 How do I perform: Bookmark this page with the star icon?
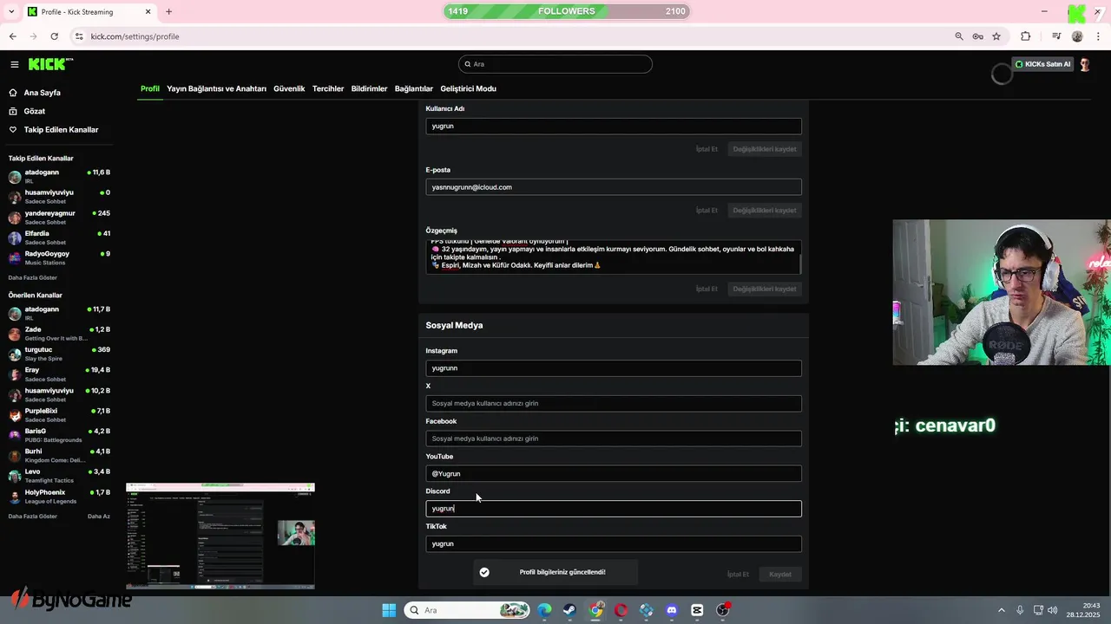996,36
